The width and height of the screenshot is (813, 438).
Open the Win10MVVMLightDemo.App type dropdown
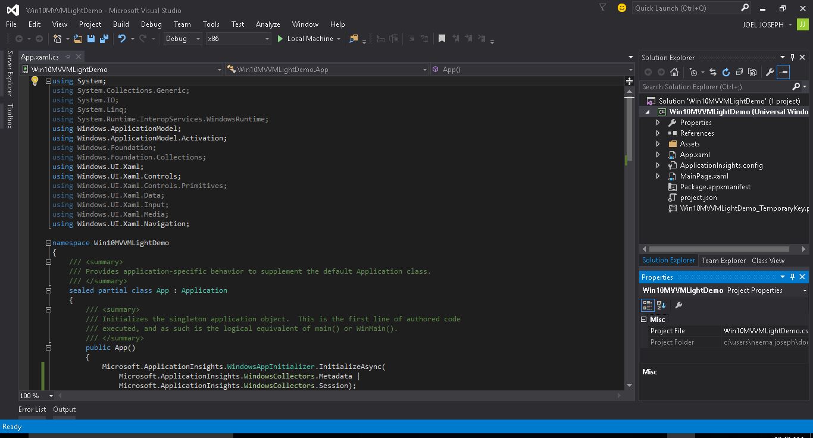pos(327,70)
